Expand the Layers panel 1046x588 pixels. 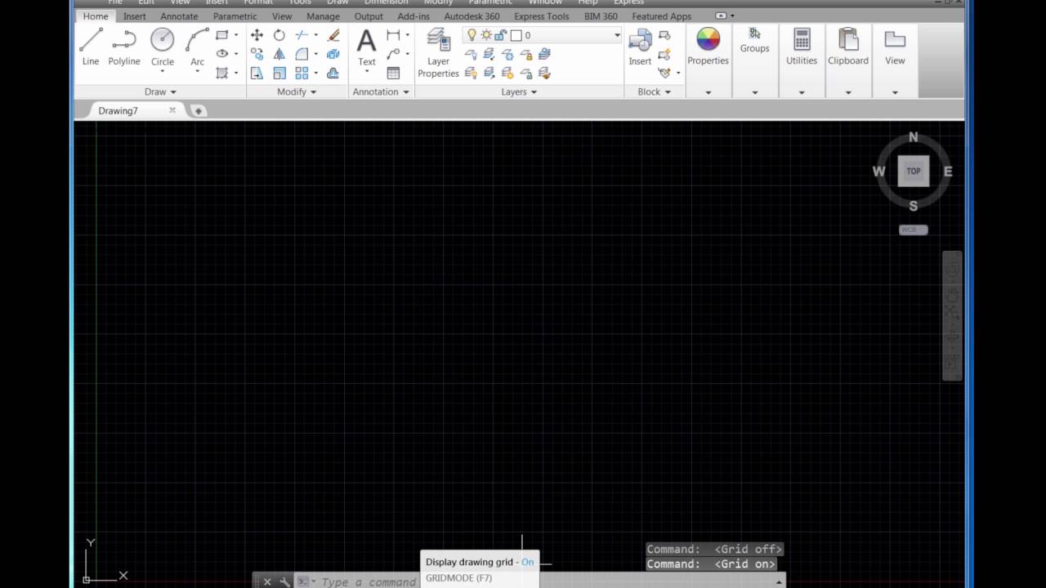[519, 91]
